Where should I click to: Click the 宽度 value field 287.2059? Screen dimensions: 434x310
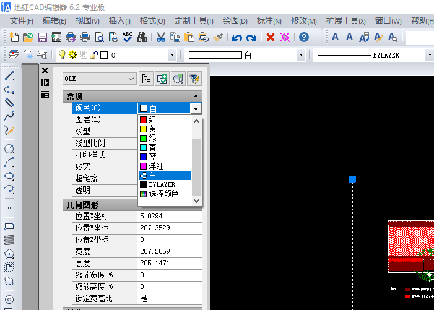170,251
